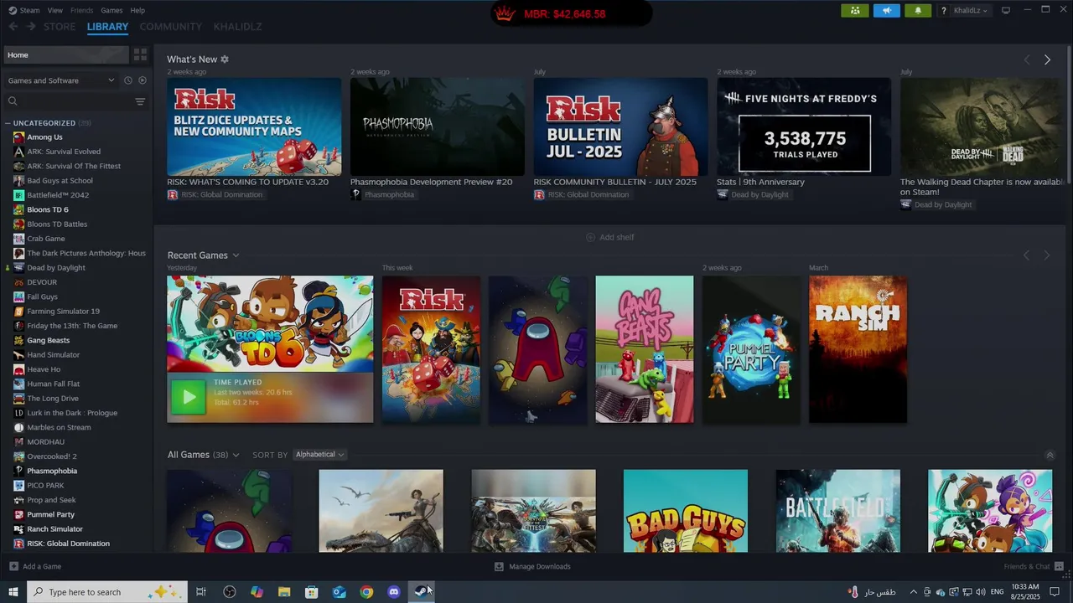Open the KHALIDLZ profile tab

238,27
